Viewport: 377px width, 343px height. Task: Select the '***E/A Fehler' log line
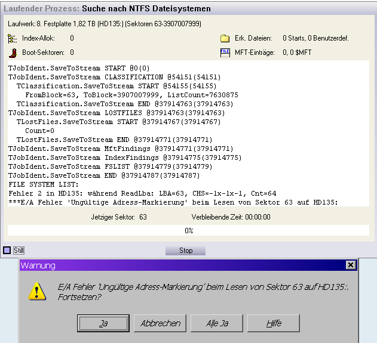coord(173,202)
